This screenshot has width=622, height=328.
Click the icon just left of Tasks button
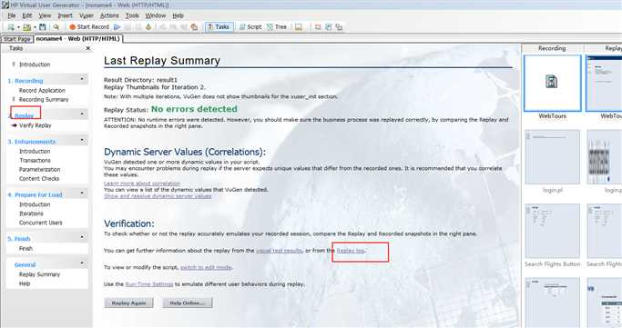(194, 27)
